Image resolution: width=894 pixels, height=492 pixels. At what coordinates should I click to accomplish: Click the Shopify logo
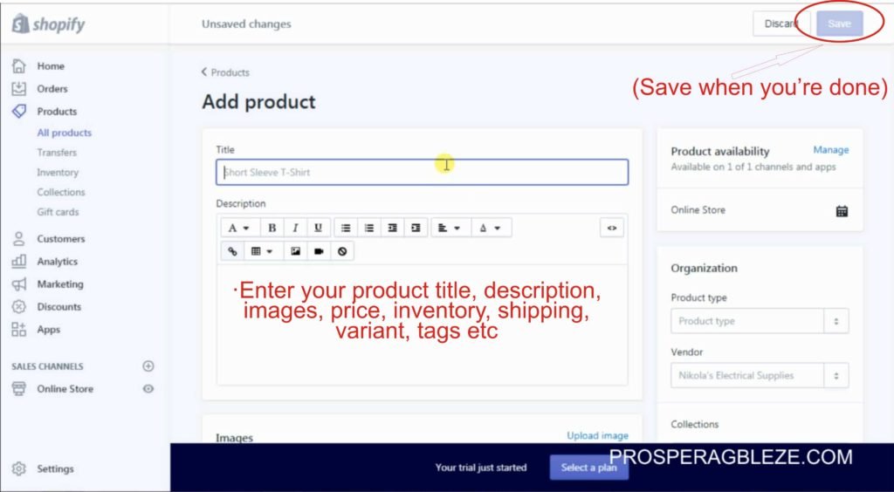pos(49,24)
